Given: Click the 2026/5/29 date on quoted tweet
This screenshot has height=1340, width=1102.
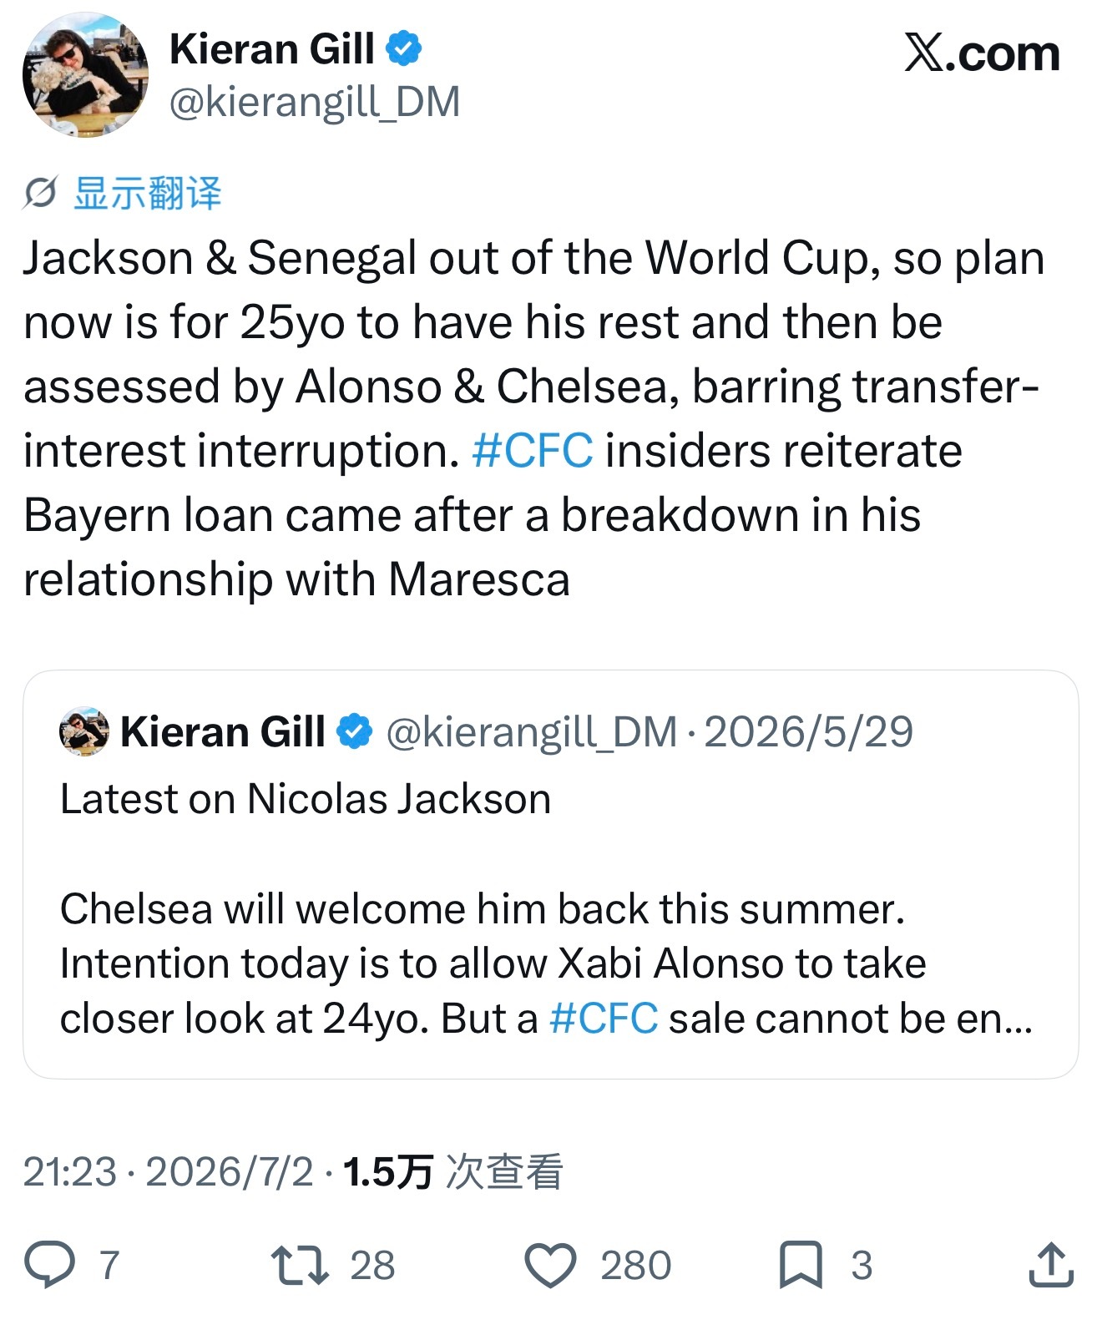Looking at the screenshot, I should coord(808,732).
